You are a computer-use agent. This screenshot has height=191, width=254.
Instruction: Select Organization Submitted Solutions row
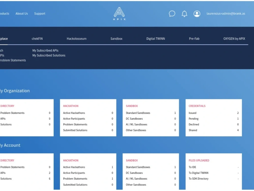(x=88, y=130)
